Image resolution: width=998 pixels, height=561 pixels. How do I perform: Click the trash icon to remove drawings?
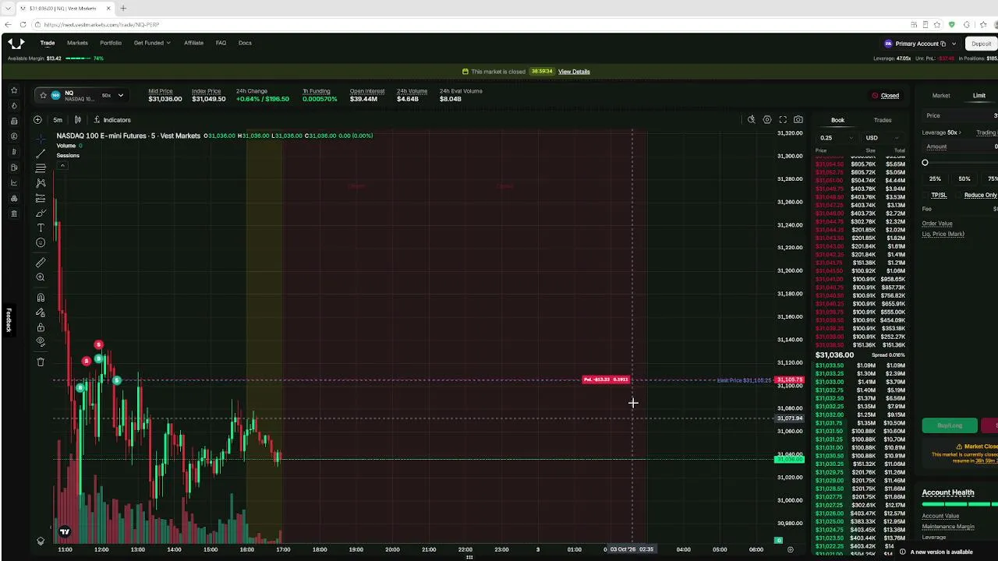(x=41, y=362)
